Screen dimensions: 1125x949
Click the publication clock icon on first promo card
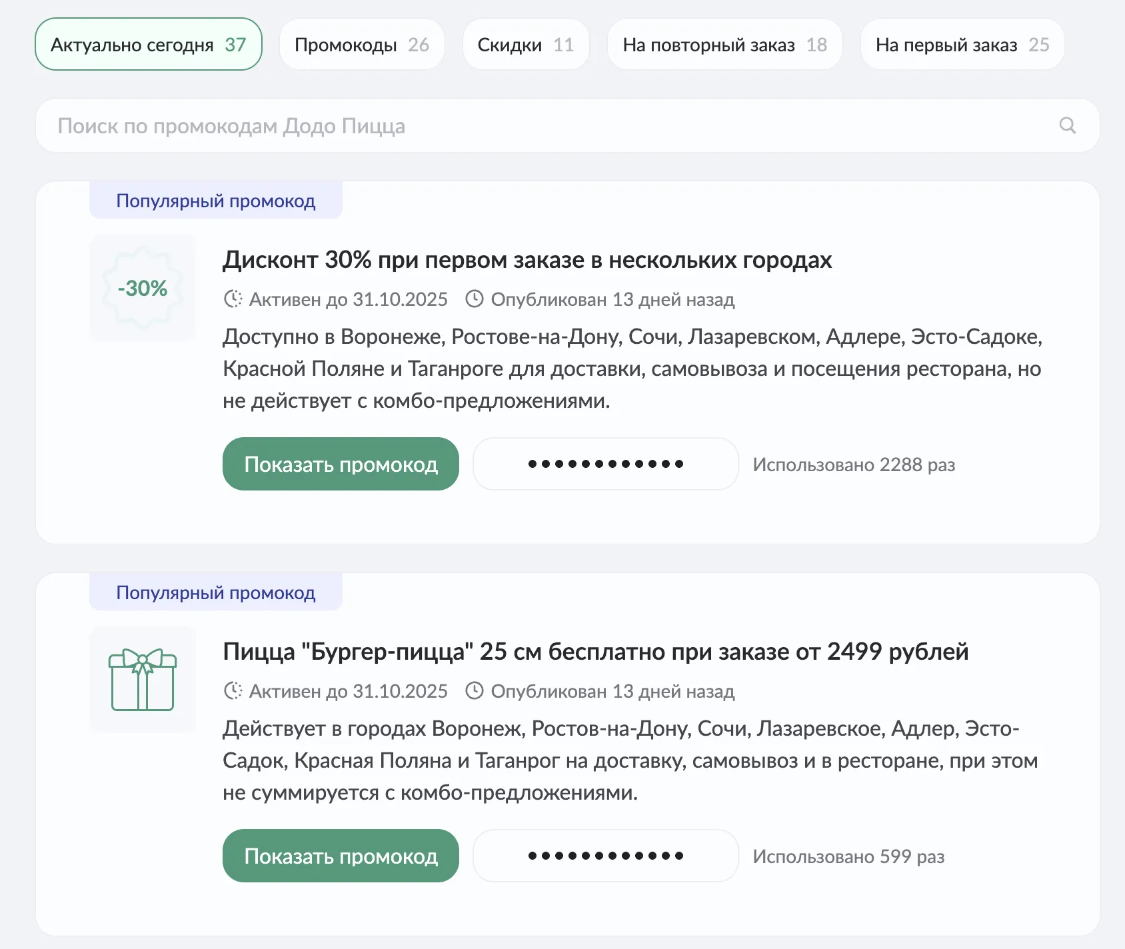click(x=475, y=299)
